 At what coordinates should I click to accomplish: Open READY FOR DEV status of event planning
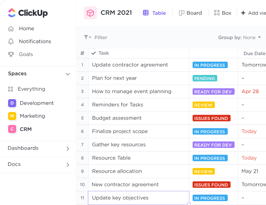tap(213, 92)
